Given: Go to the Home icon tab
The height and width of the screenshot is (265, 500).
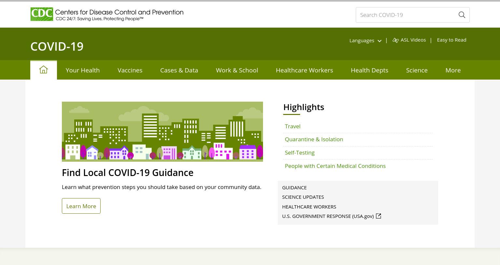Looking at the screenshot, I should click(44, 70).
